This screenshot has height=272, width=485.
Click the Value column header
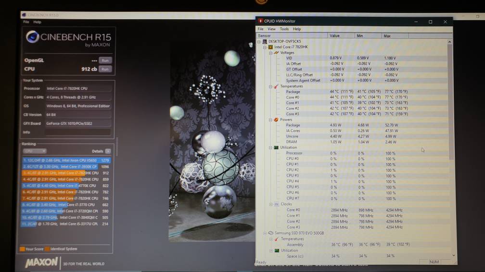341,36
